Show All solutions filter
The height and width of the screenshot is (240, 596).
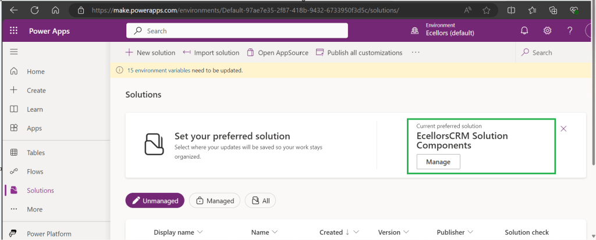(x=260, y=200)
